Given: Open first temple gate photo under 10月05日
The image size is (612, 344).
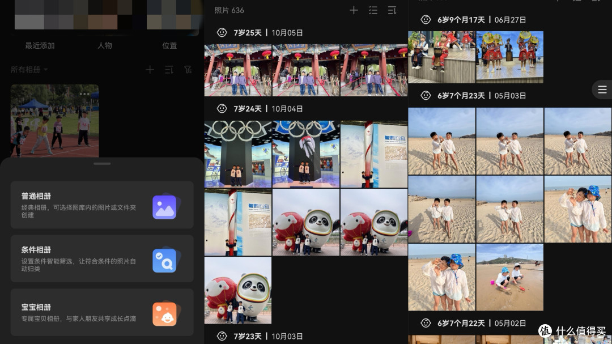Looking at the screenshot, I should 237,70.
